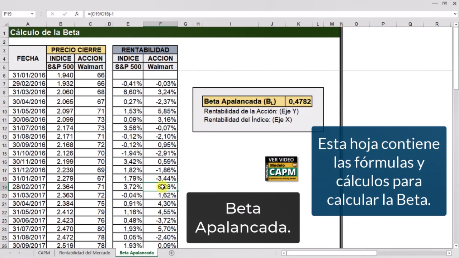Grab the horizontal scrollbar thumb
The height and width of the screenshot is (258, 459).
pyautogui.click(x=332, y=253)
